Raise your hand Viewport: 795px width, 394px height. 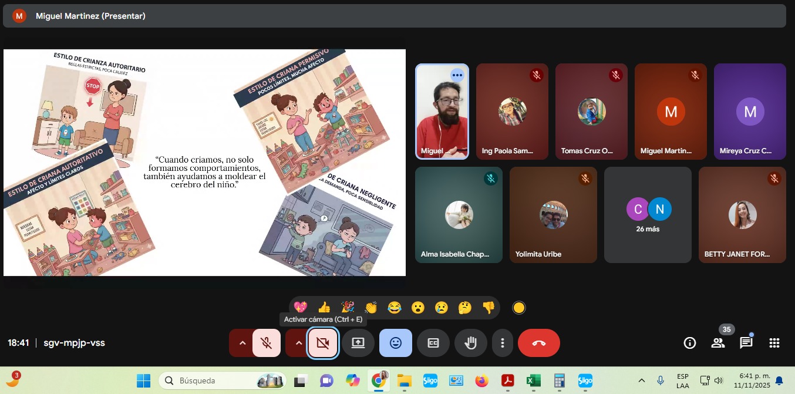point(471,343)
